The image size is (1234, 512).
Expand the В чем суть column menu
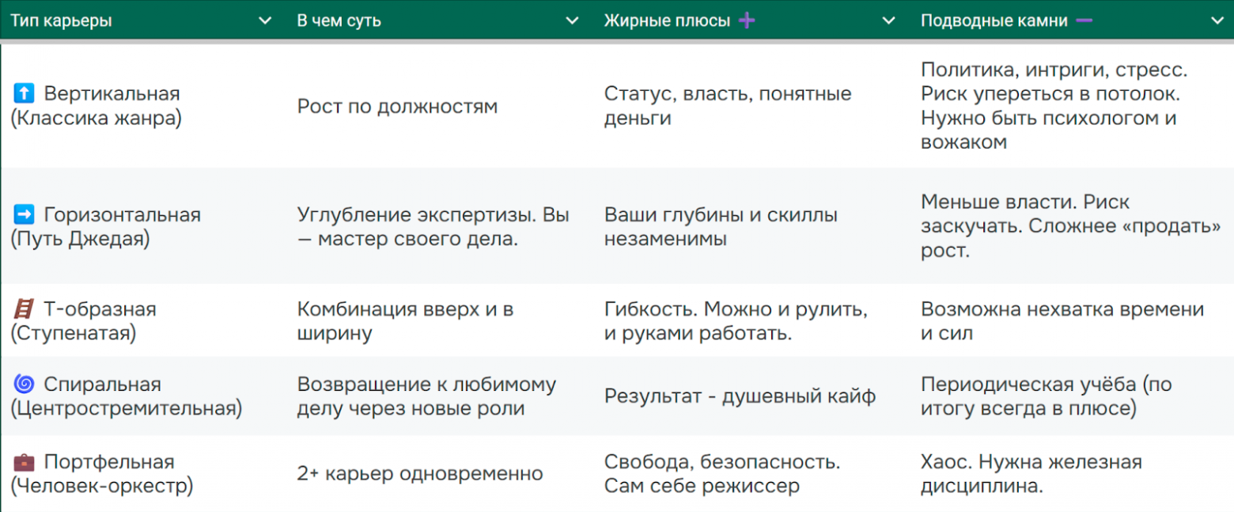[x=572, y=21]
